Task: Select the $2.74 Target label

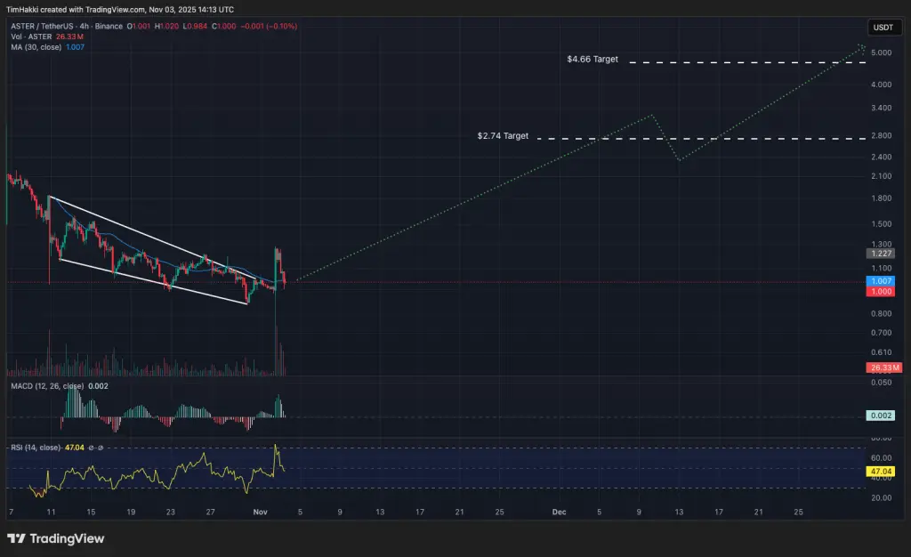Action: (x=502, y=136)
